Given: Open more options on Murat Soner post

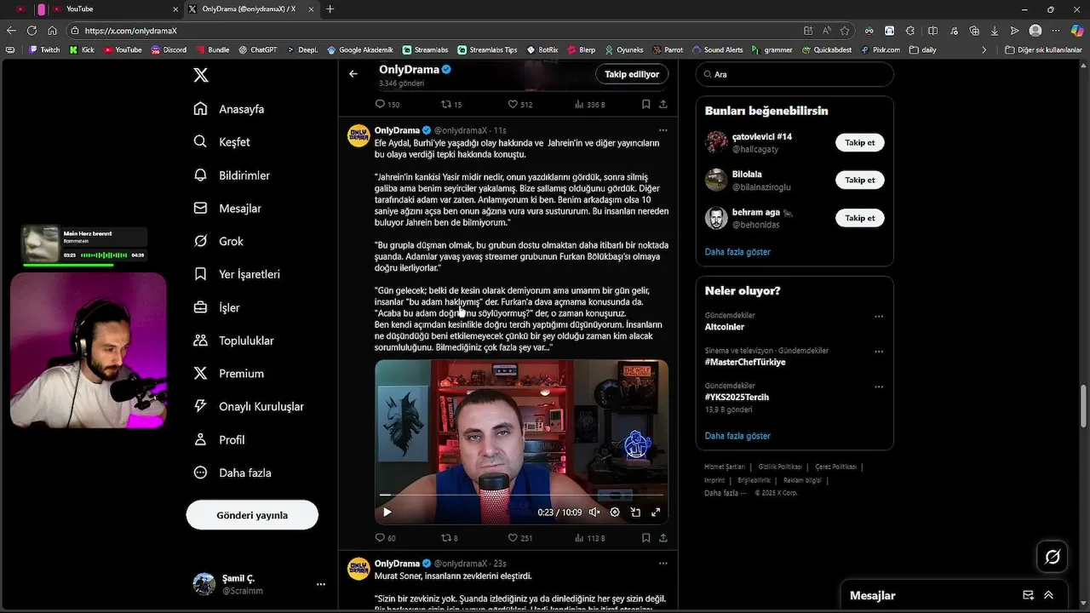Looking at the screenshot, I should (663, 564).
